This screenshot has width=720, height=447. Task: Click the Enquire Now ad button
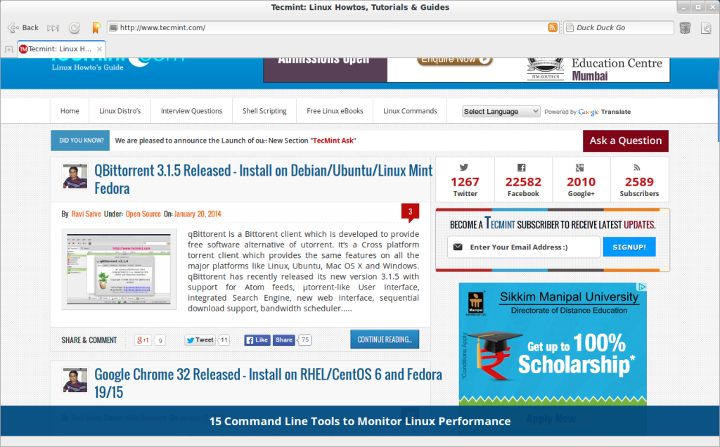[455, 60]
